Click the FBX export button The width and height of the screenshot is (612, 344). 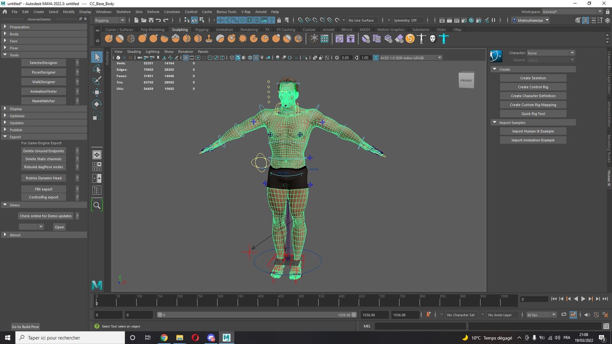tap(44, 189)
